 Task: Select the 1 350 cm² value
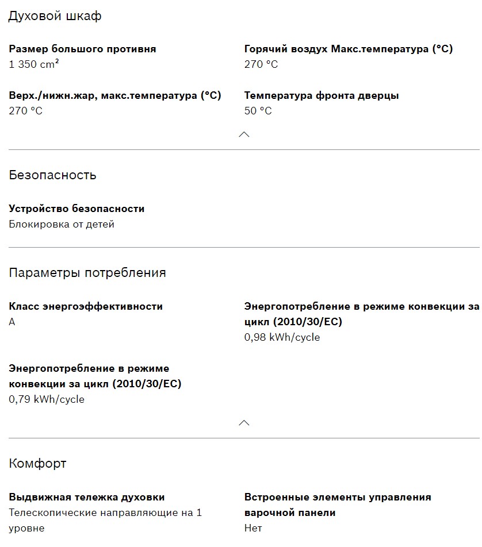click(x=34, y=64)
